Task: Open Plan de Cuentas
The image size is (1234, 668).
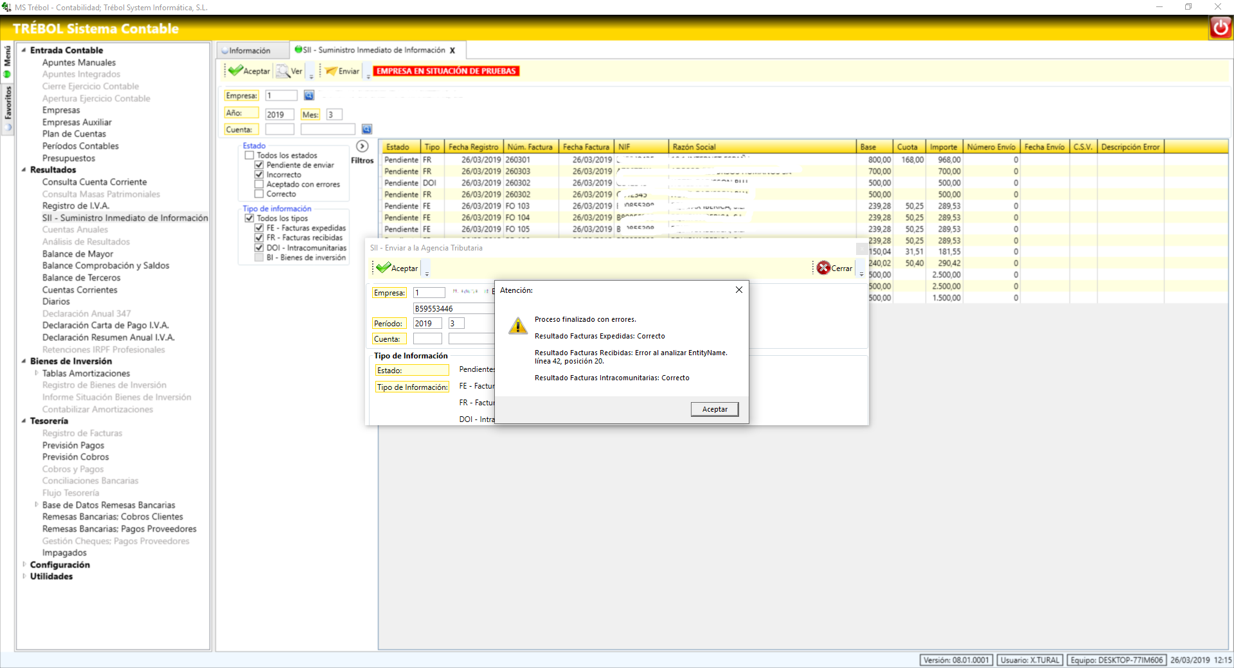Action: 74,134
